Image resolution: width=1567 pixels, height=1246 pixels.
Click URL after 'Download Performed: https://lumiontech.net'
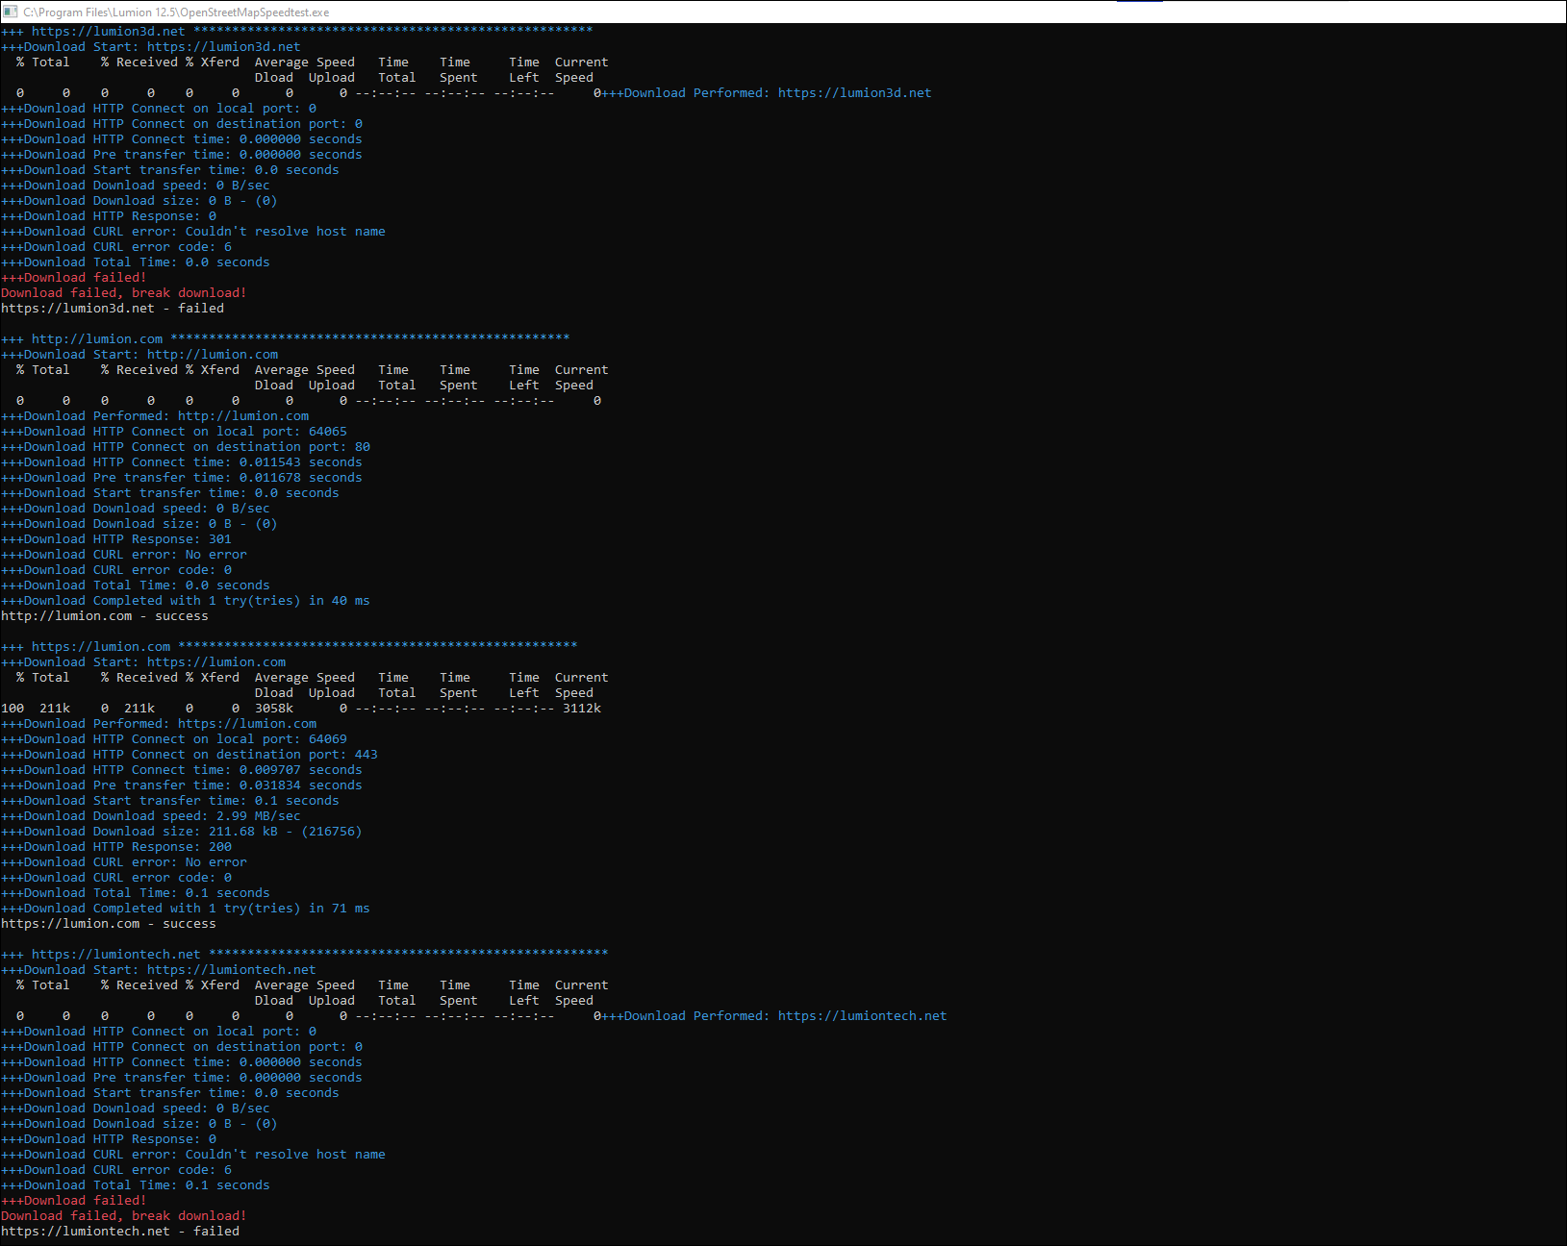click(862, 1016)
